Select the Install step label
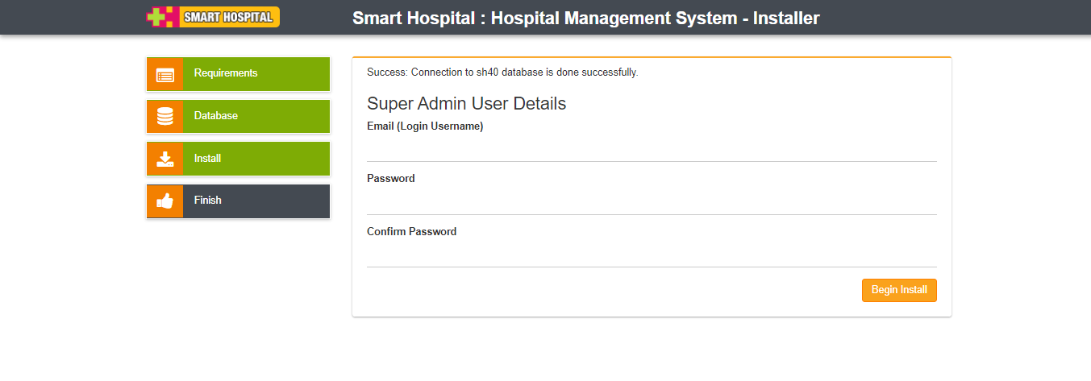1091x381 pixels. tap(207, 159)
